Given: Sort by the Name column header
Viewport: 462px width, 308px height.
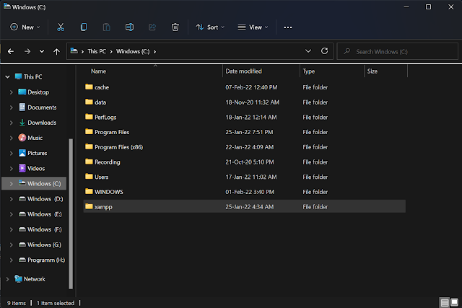Looking at the screenshot, I should click(x=98, y=71).
